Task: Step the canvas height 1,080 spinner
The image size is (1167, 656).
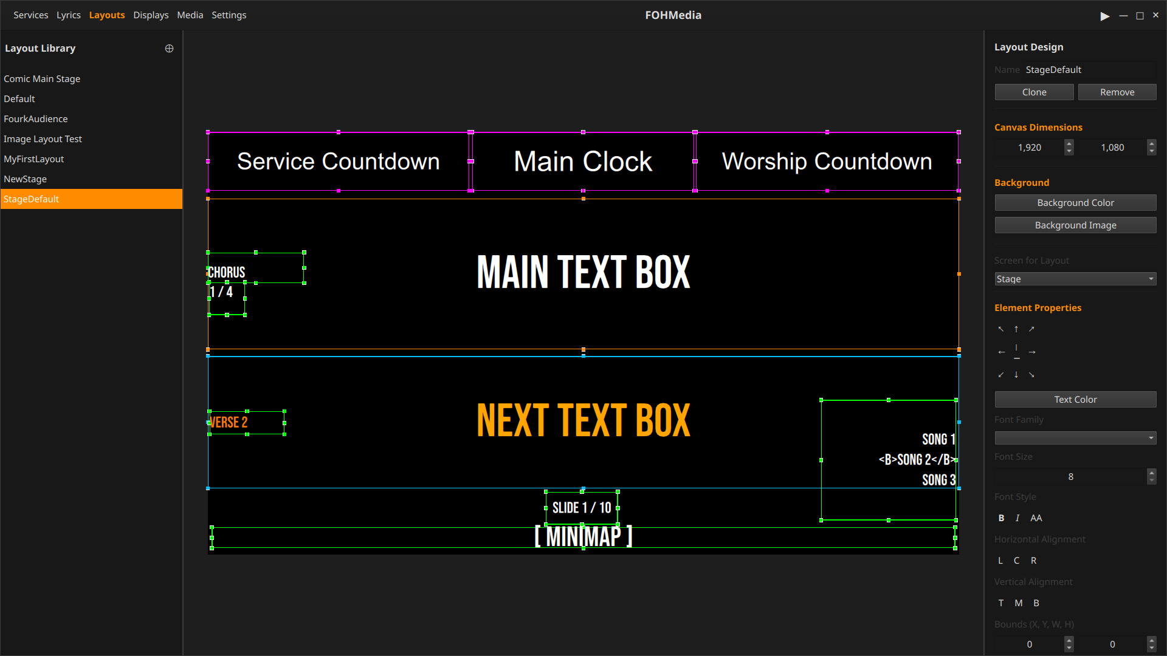Action: coord(1151,148)
